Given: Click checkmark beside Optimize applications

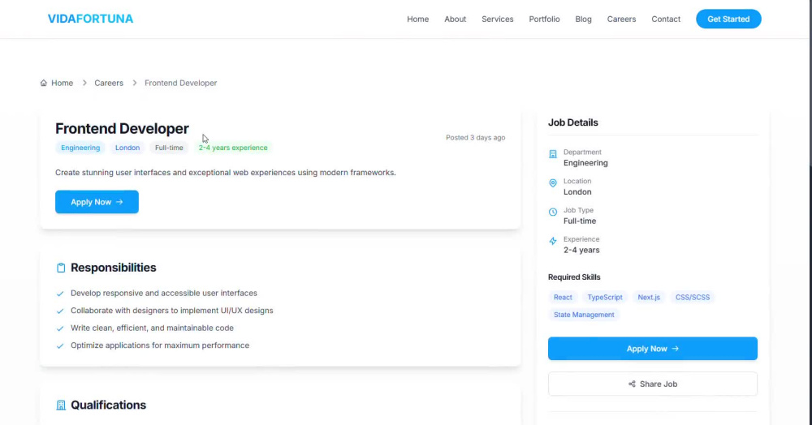Looking at the screenshot, I should click(x=60, y=346).
